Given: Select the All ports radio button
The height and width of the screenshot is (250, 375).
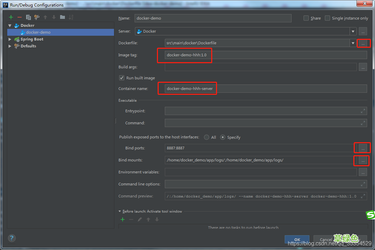Looking at the screenshot, I should point(206,137).
